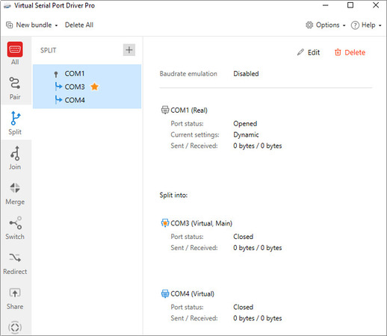Open the Merge bundle section
387x336 pixels.
click(x=15, y=193)
